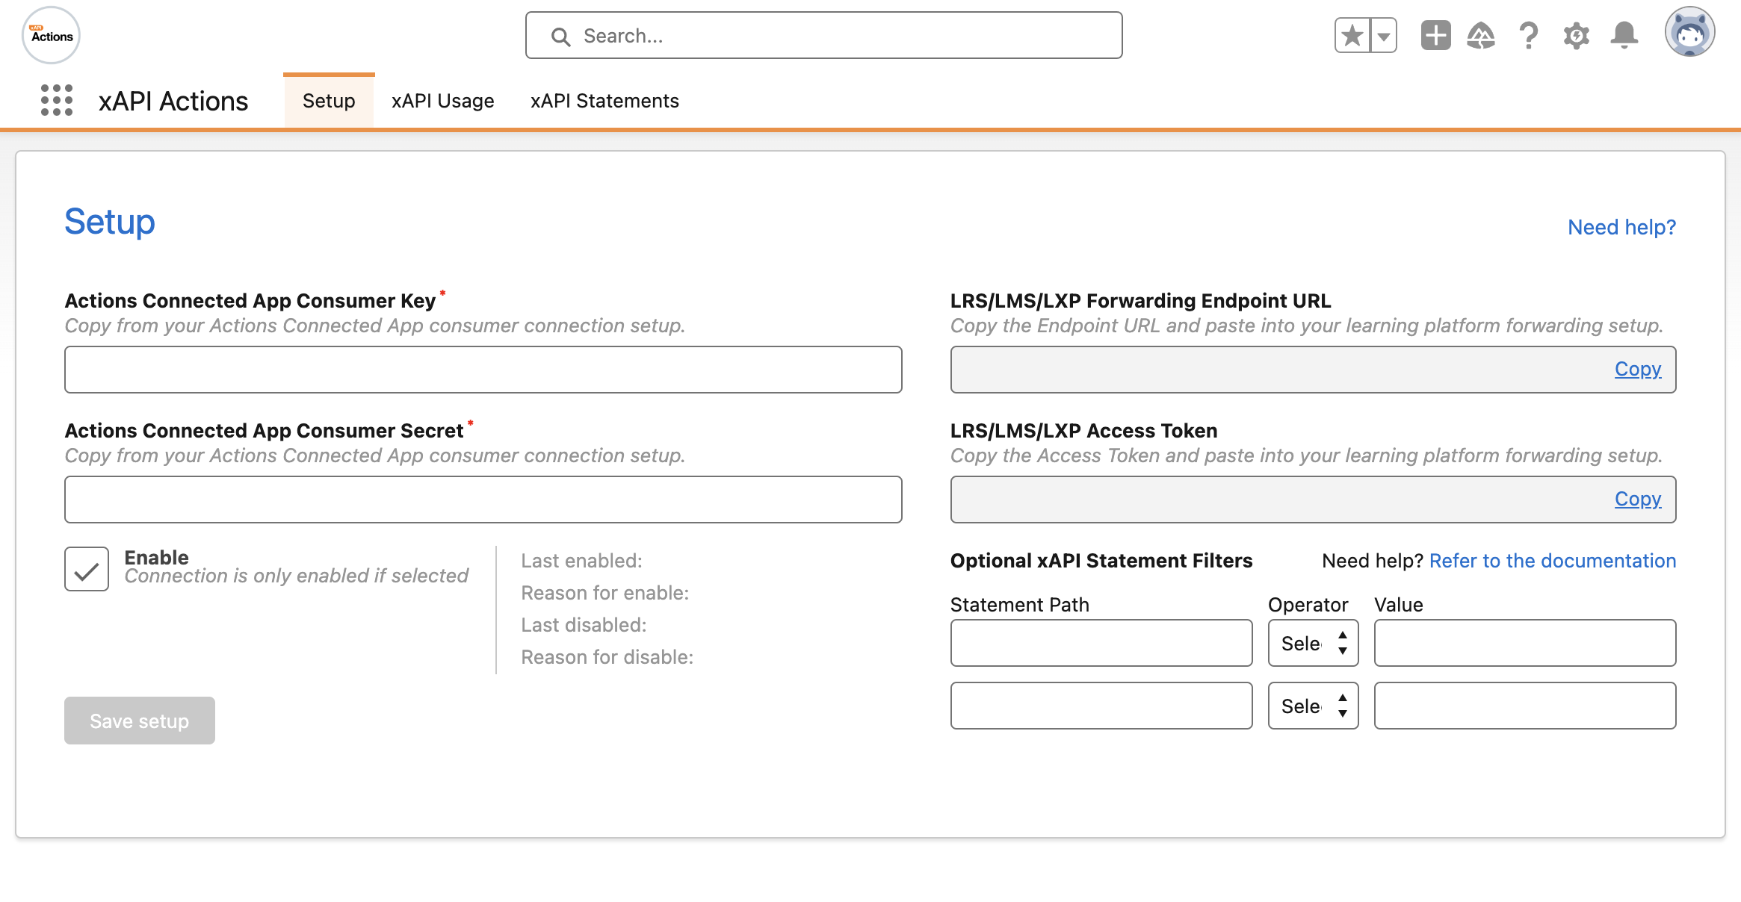Open the favorites list dropdown arrow

pyautogui.click(x=1384, y=36)
